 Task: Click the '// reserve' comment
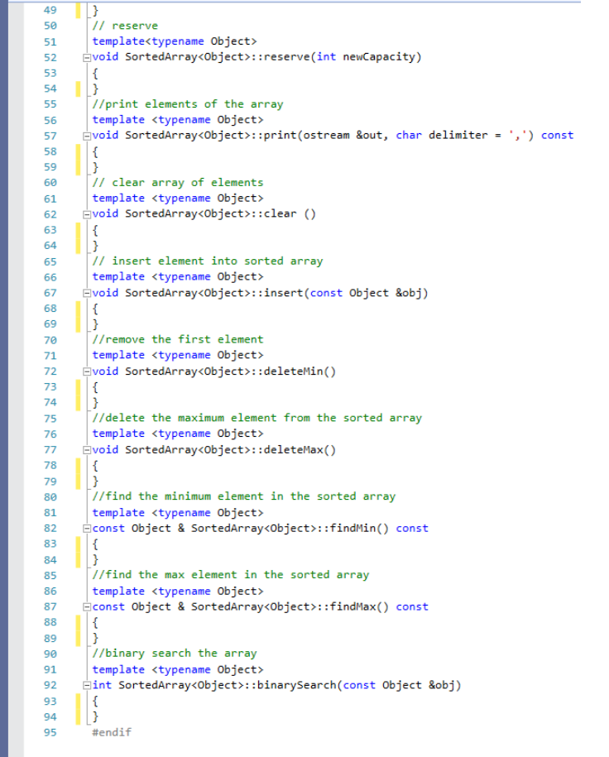(125, 26)
